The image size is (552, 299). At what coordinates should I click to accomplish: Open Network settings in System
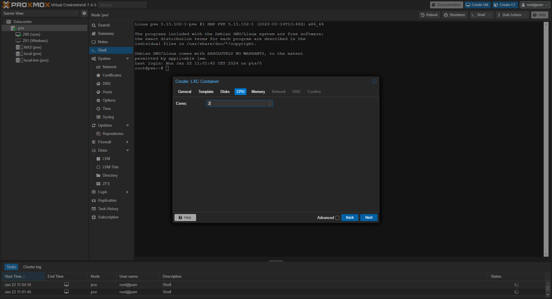click(x=111, y=67)
